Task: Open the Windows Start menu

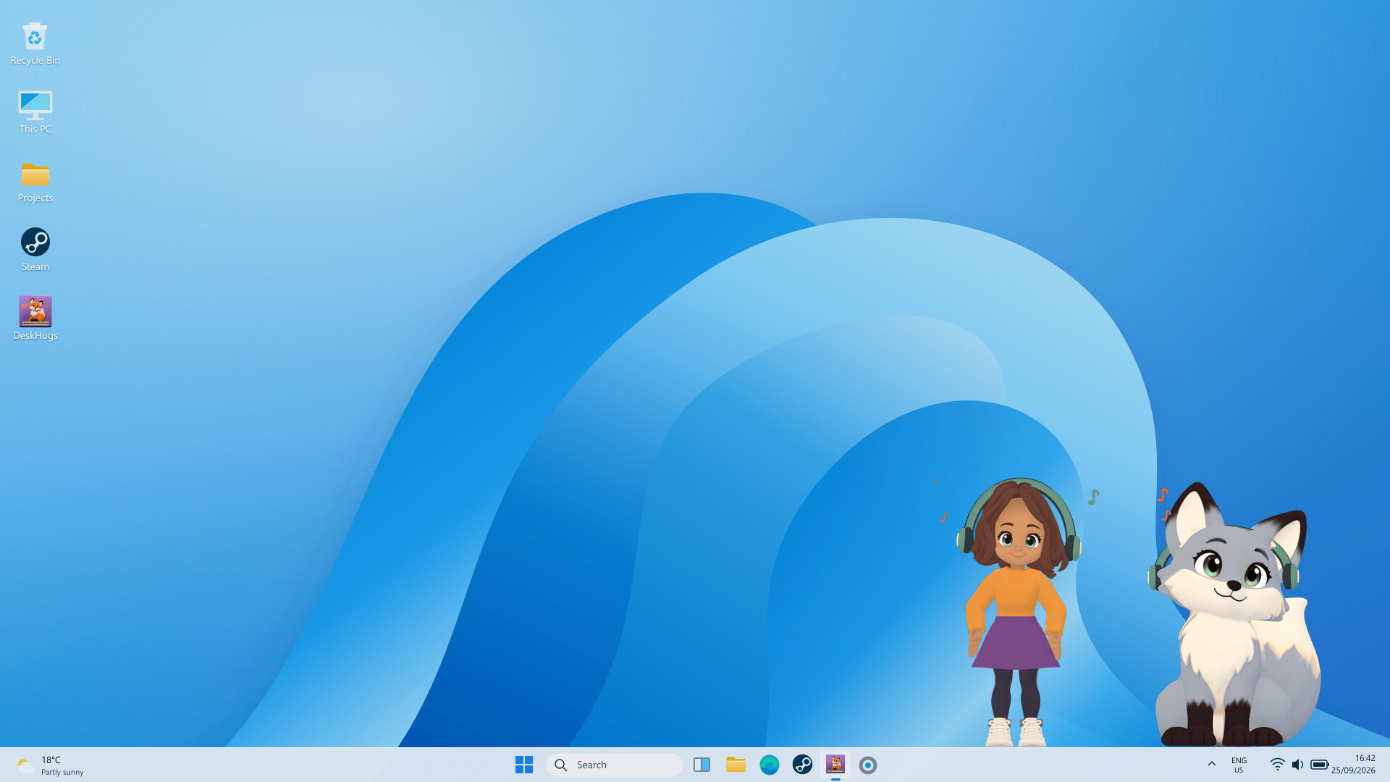Action: (524, 765)
